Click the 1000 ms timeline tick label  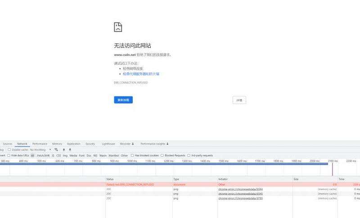tap(132, 161)
